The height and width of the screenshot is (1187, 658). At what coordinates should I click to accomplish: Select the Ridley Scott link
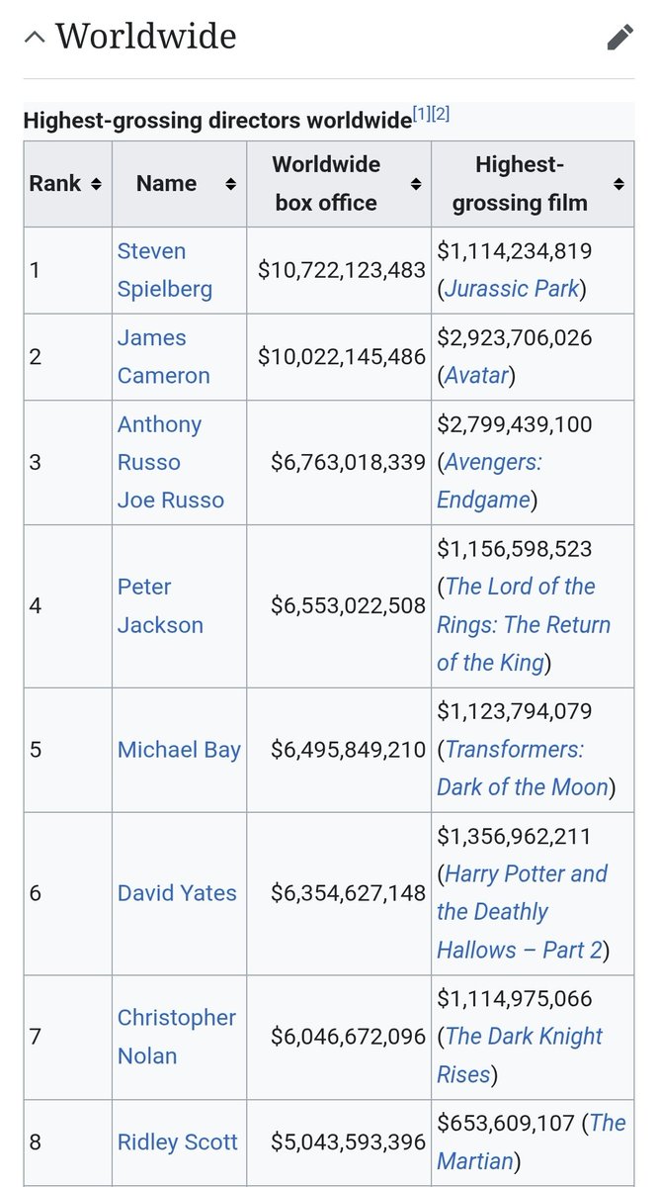tap(178, 1142)
